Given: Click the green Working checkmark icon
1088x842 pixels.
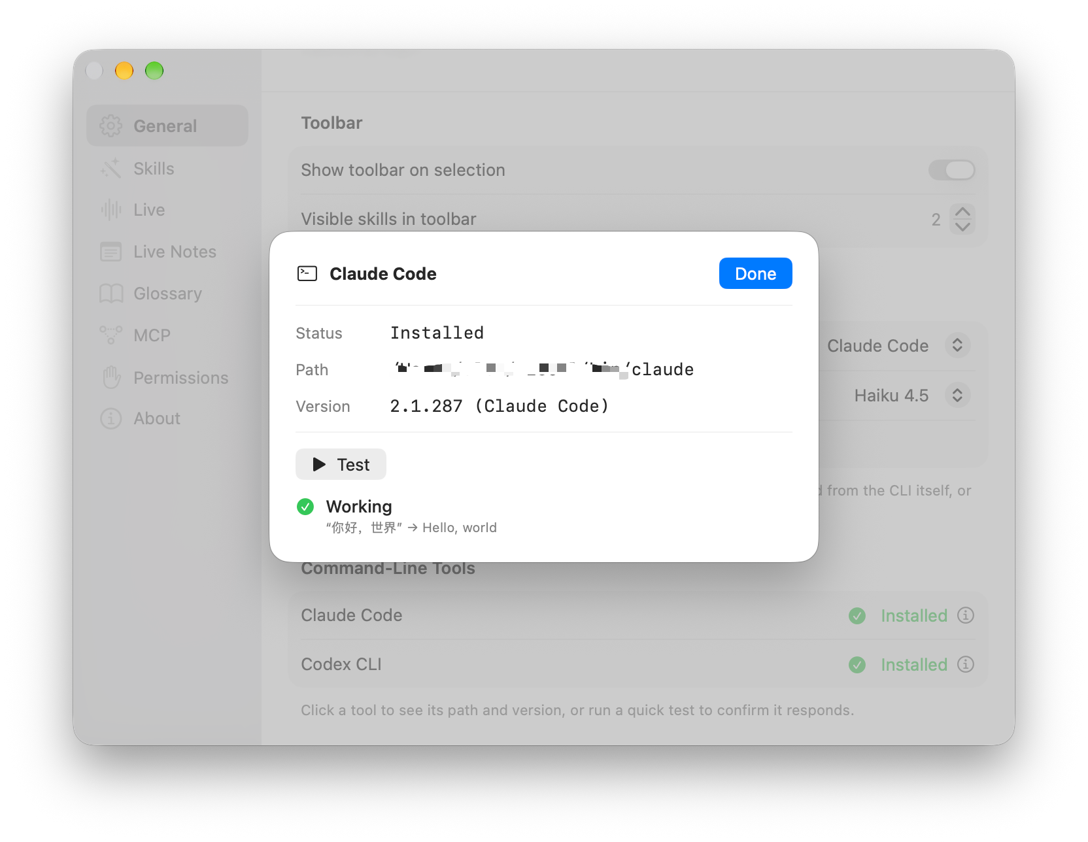Looking at the screenshot, I should pos(305,507).
